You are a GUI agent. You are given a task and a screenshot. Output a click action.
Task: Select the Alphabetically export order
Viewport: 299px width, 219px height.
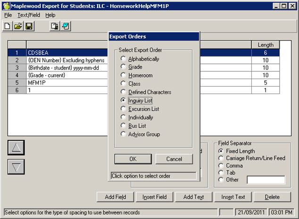click(124, 59)
